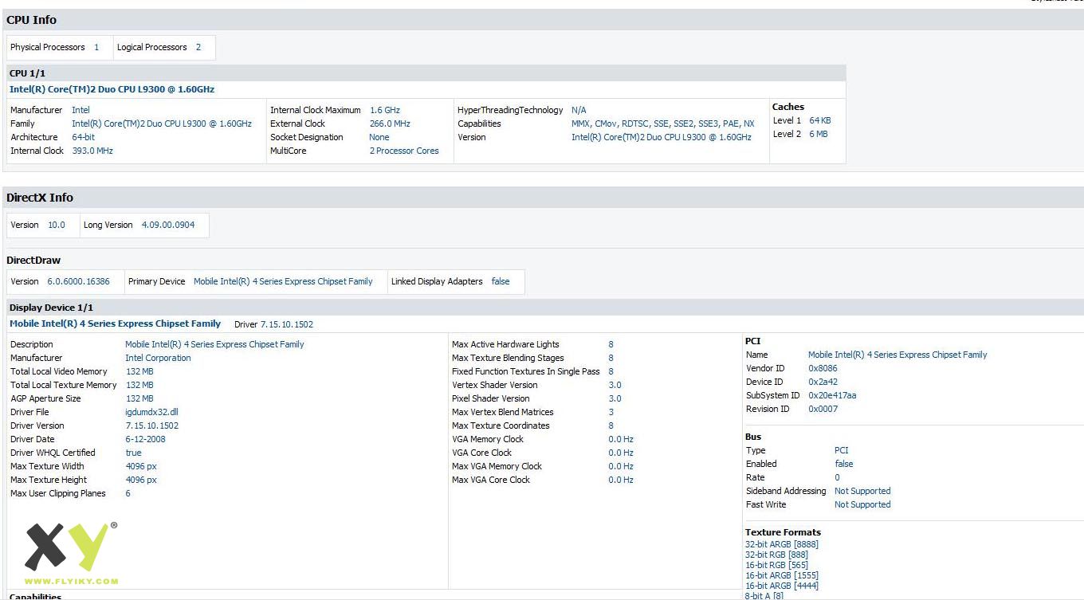Click the Driver 7.15.10.1502 label beside device heading

click(x=273, y=324)
